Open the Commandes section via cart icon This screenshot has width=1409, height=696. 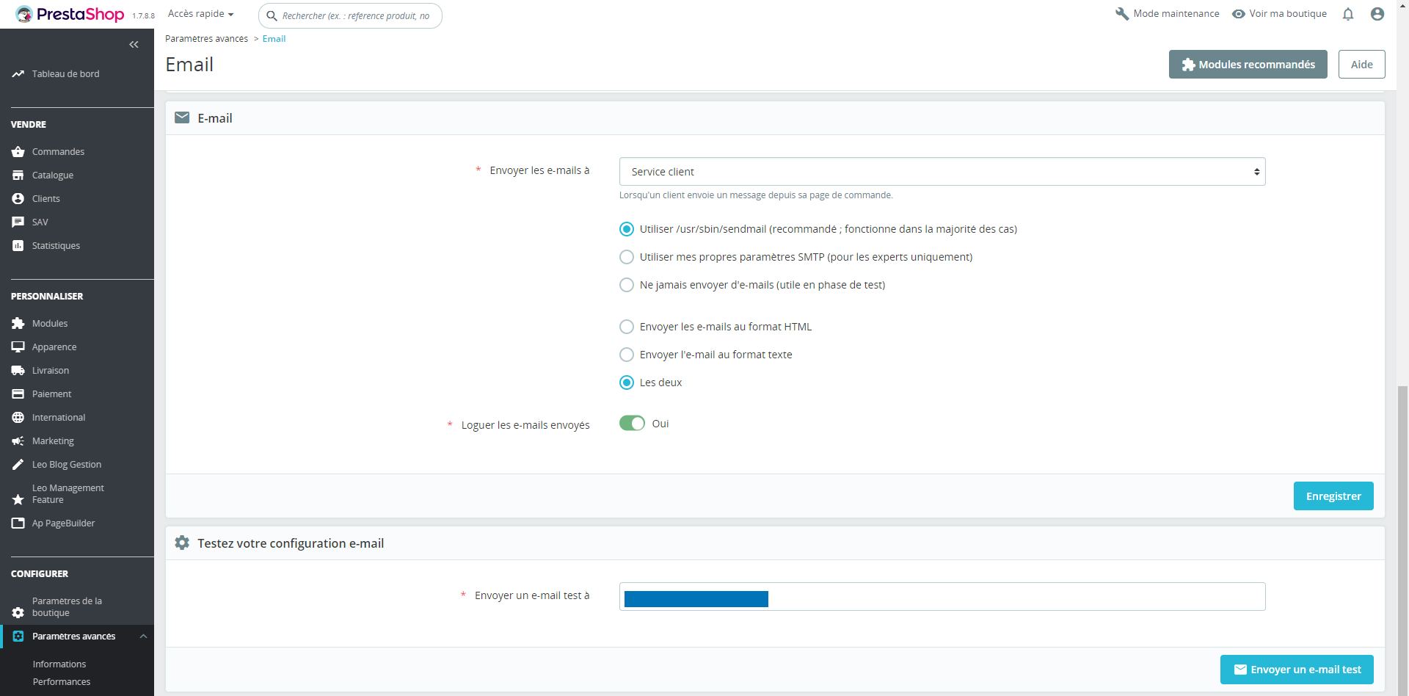coord(18,152)
